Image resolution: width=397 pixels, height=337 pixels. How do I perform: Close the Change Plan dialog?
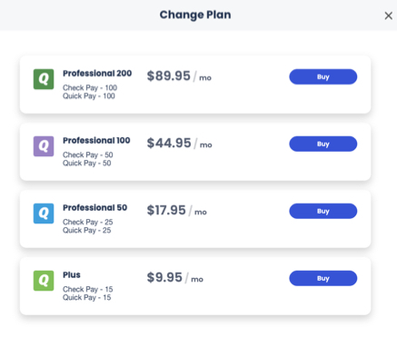[x=388, y=15]
